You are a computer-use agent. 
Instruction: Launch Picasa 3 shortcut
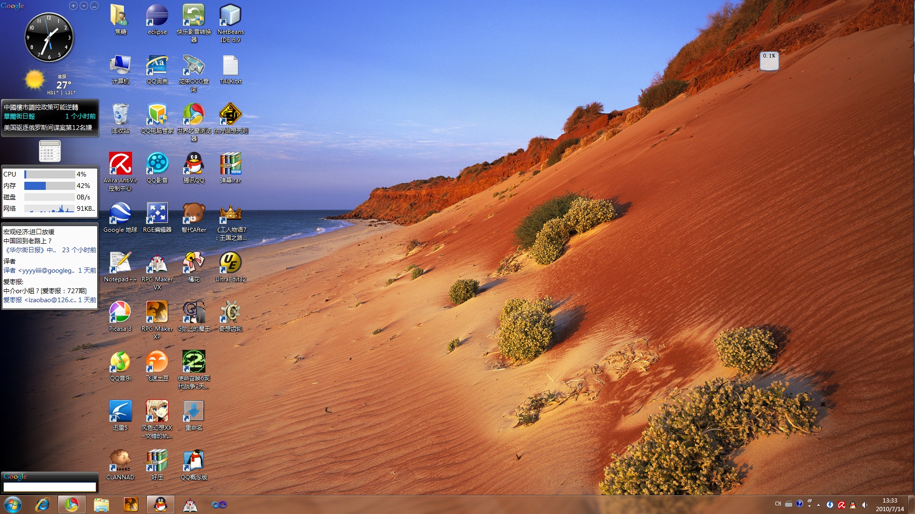(x=120, y=316)
